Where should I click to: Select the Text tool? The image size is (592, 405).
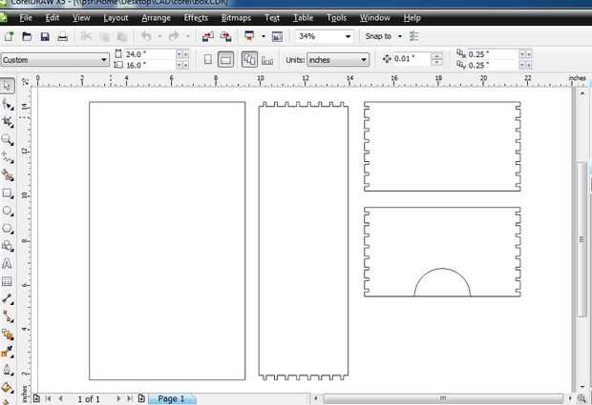[x=8, y=264]
